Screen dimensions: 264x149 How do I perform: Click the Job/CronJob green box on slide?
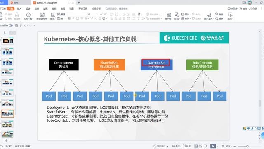pos(202,65)
